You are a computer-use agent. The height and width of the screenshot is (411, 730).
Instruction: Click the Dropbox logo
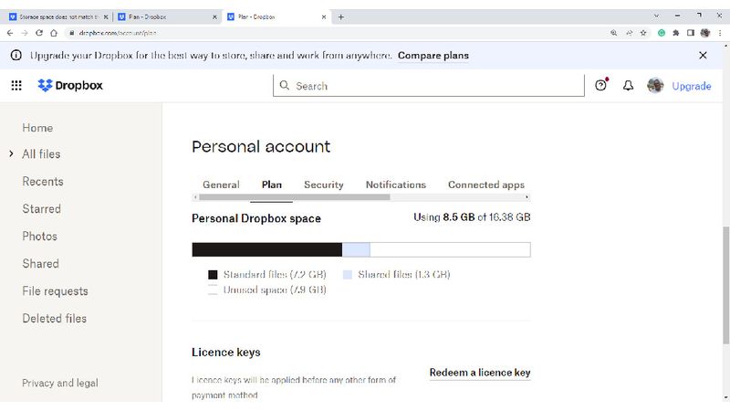(x=70, y=85)
